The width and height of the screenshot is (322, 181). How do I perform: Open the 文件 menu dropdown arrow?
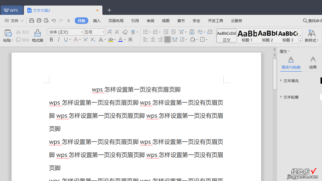(22, 21)
